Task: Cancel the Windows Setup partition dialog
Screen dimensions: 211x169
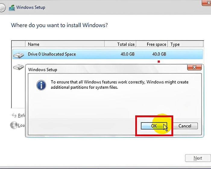Action: (185, 126)
